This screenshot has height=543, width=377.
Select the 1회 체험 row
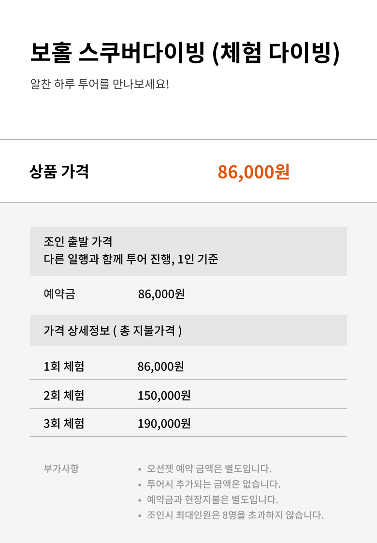coord(188,366)
